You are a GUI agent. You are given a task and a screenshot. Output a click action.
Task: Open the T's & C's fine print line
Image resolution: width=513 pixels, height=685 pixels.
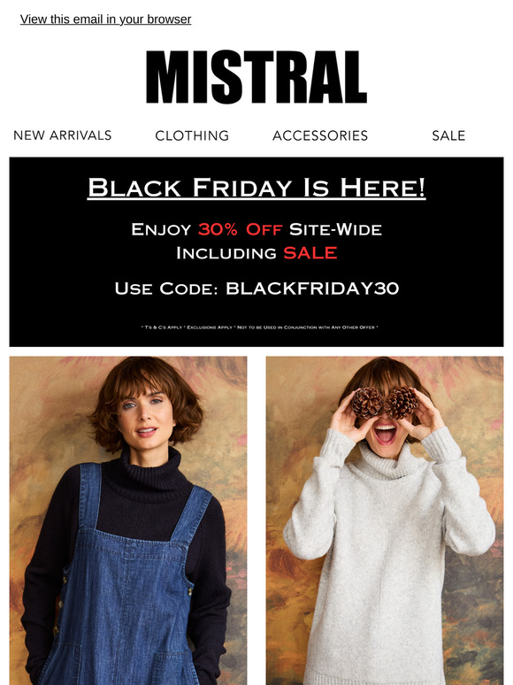tap(259, 327)
